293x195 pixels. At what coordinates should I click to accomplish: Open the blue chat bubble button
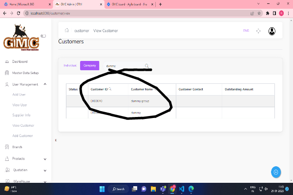[x=276, y=172]
